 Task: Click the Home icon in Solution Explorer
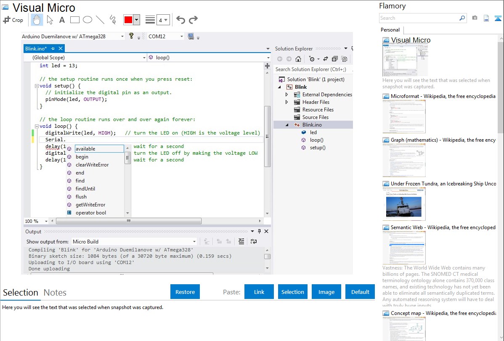click(x=298, y=59)
